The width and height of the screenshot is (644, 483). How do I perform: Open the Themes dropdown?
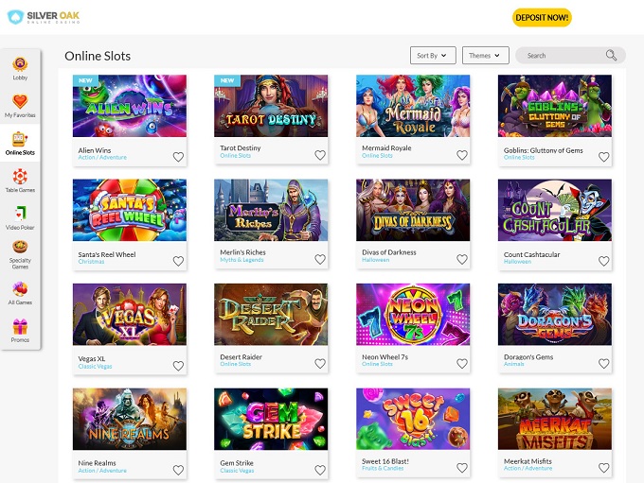tap(486, 56)
